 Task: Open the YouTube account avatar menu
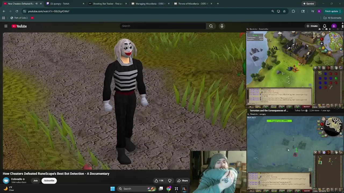tap(334, 26)
